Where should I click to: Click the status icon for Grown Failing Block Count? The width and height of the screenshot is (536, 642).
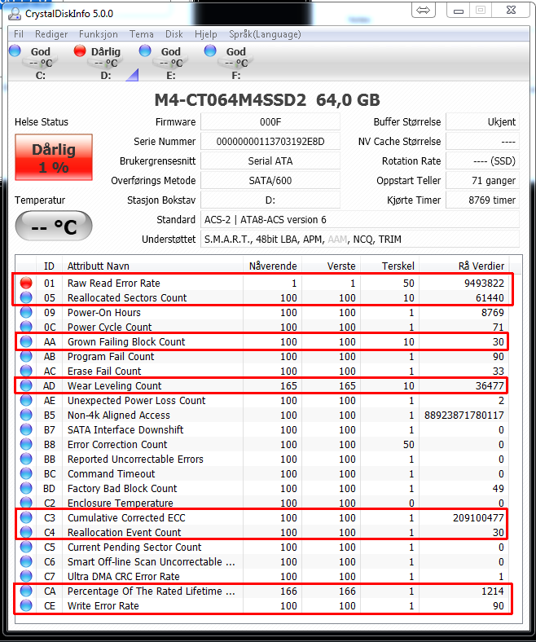pyautogui.click(x=26, y=341)
